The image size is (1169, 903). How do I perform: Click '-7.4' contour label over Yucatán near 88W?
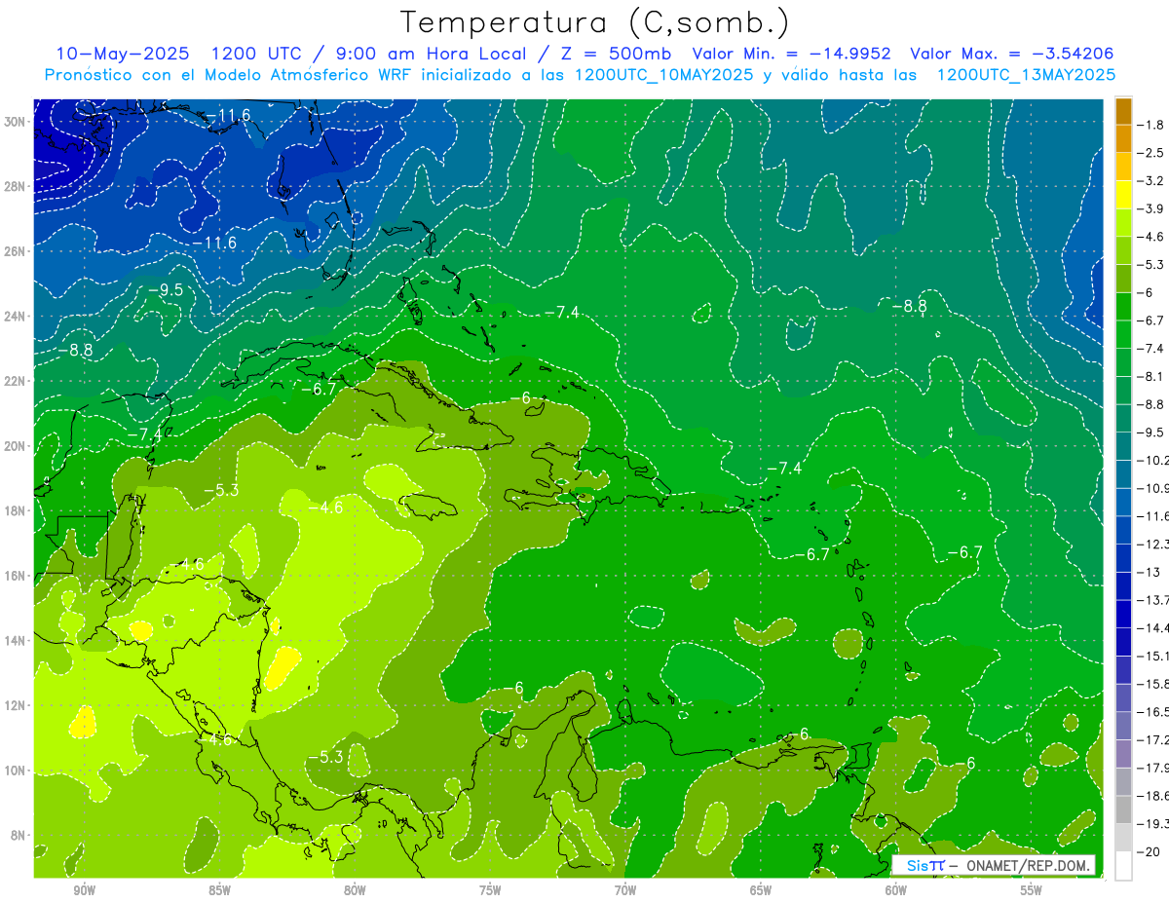pos(145,433)
